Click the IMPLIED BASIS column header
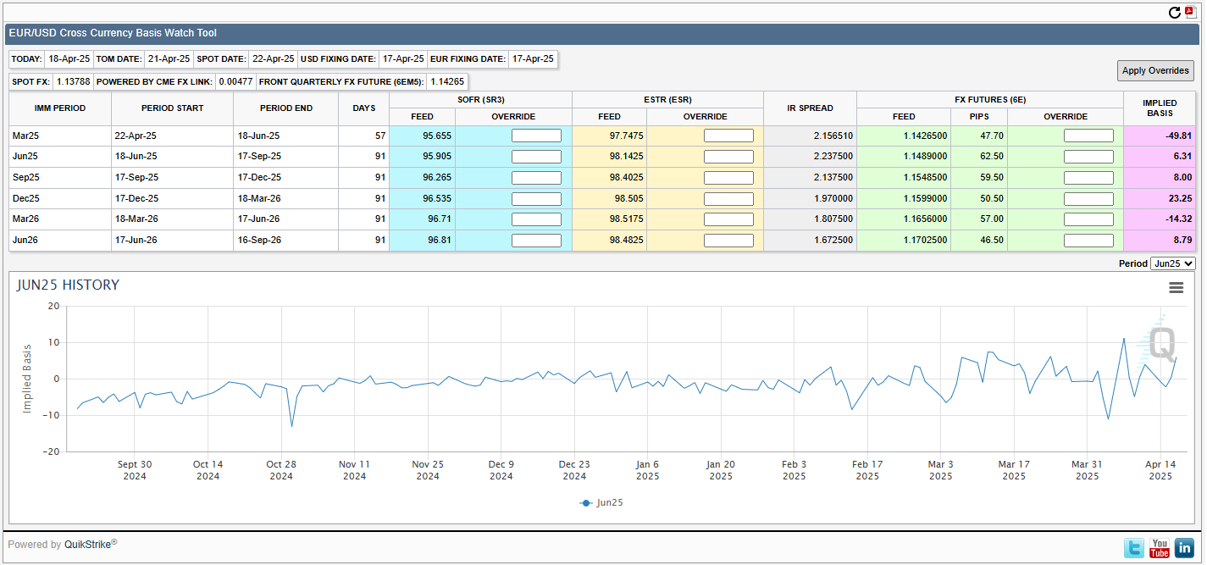The height and width of the screenshot is (565, 1207). tap(1160, 108)
